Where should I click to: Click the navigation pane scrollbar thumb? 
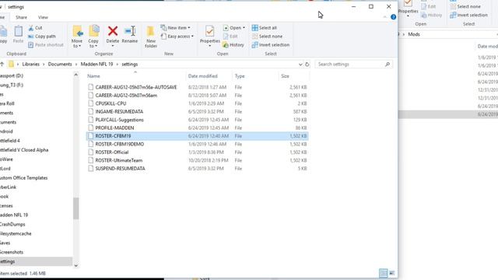coord(76,208)
